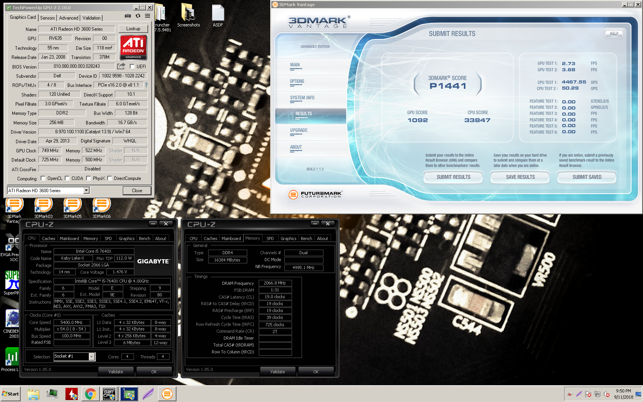643x402 pixels.
Task: Open the ATI Radeon HD 3600 Series dropdown
Action: 86,190
